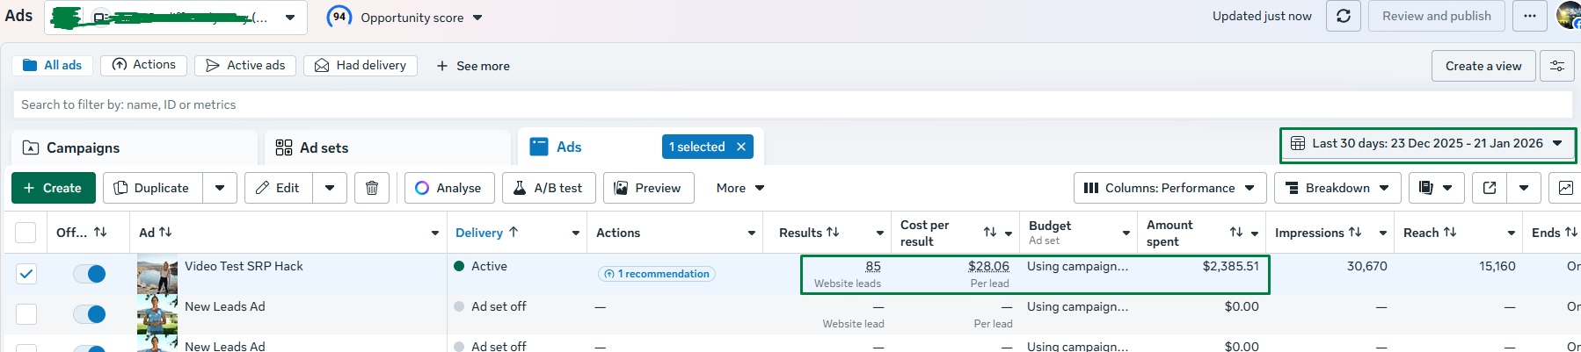
Task: Open the Budget column menu arrow
Action: pos(1126,233)
